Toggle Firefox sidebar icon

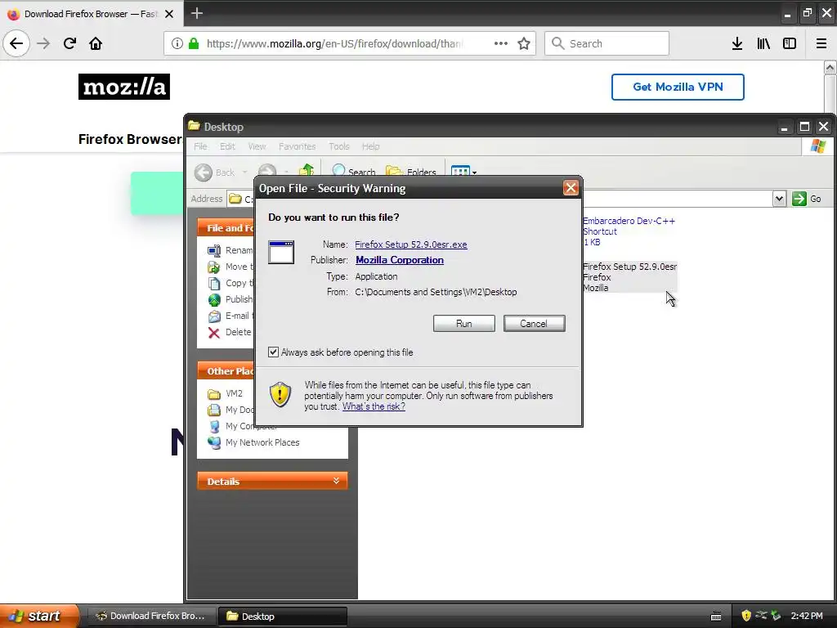[x=790, y=43]
